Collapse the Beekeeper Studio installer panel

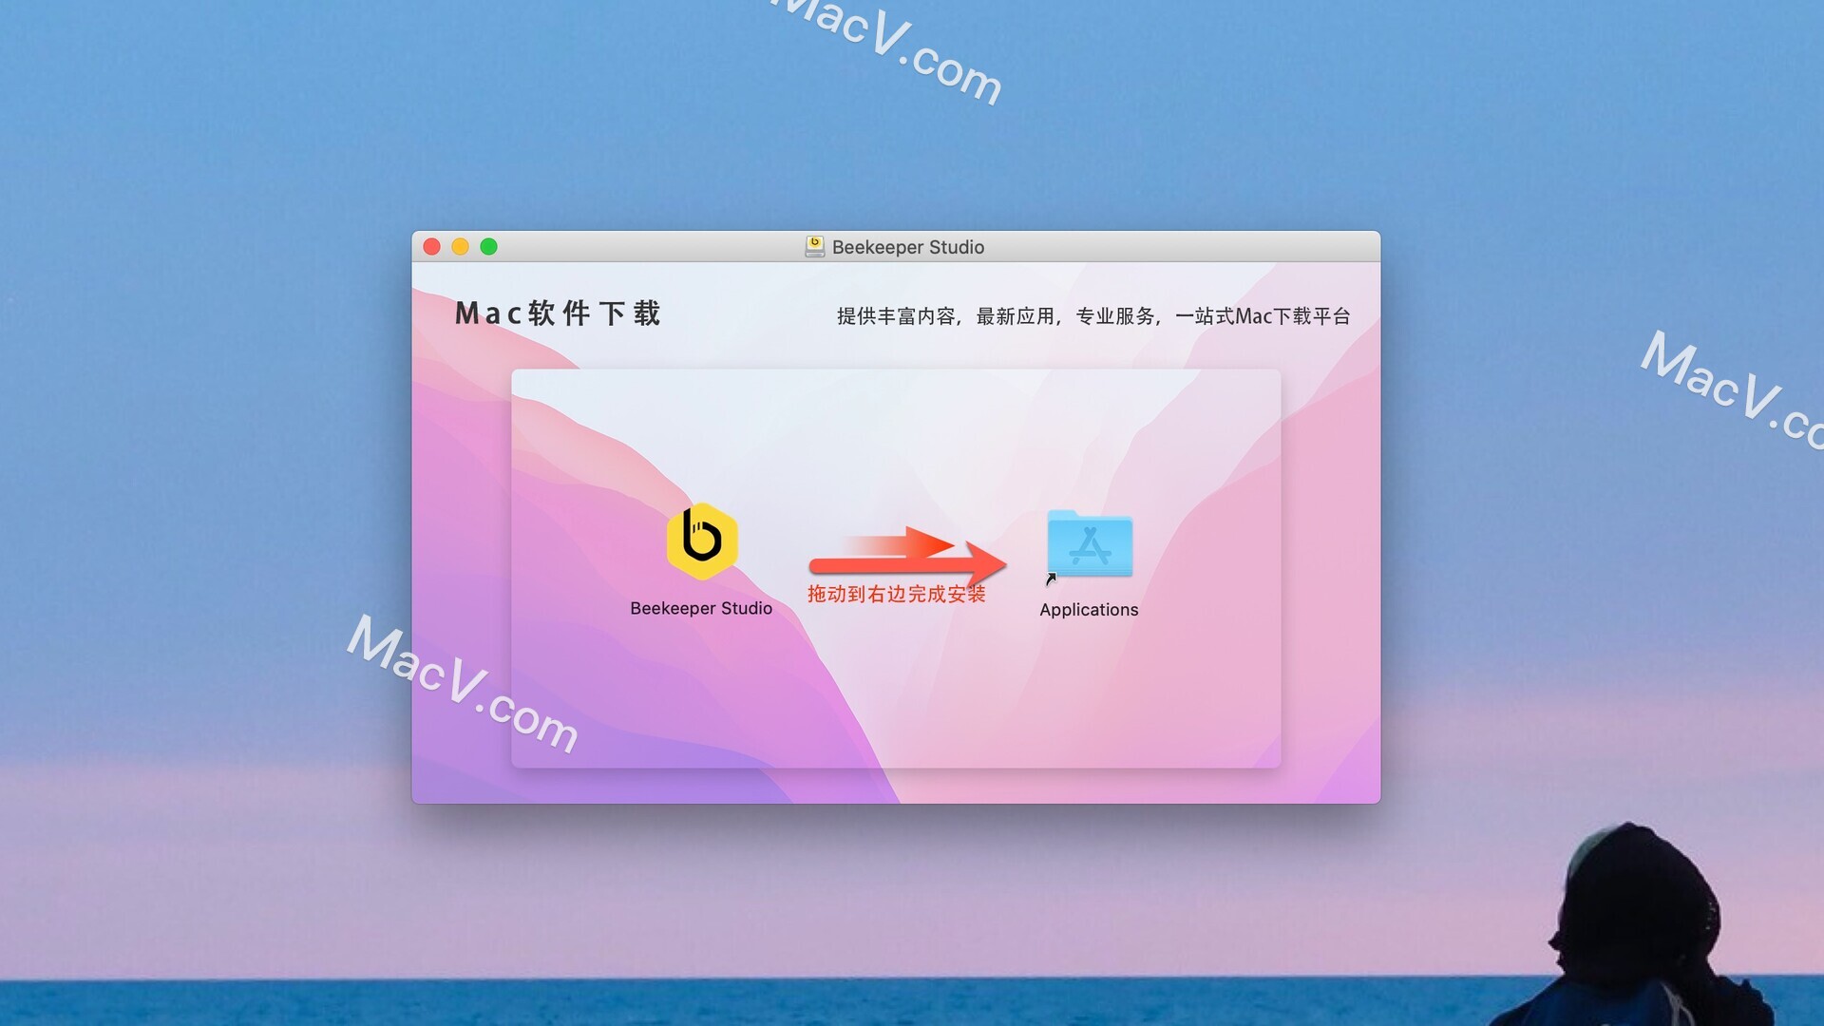pyautogui.click(x=461, y=247)
